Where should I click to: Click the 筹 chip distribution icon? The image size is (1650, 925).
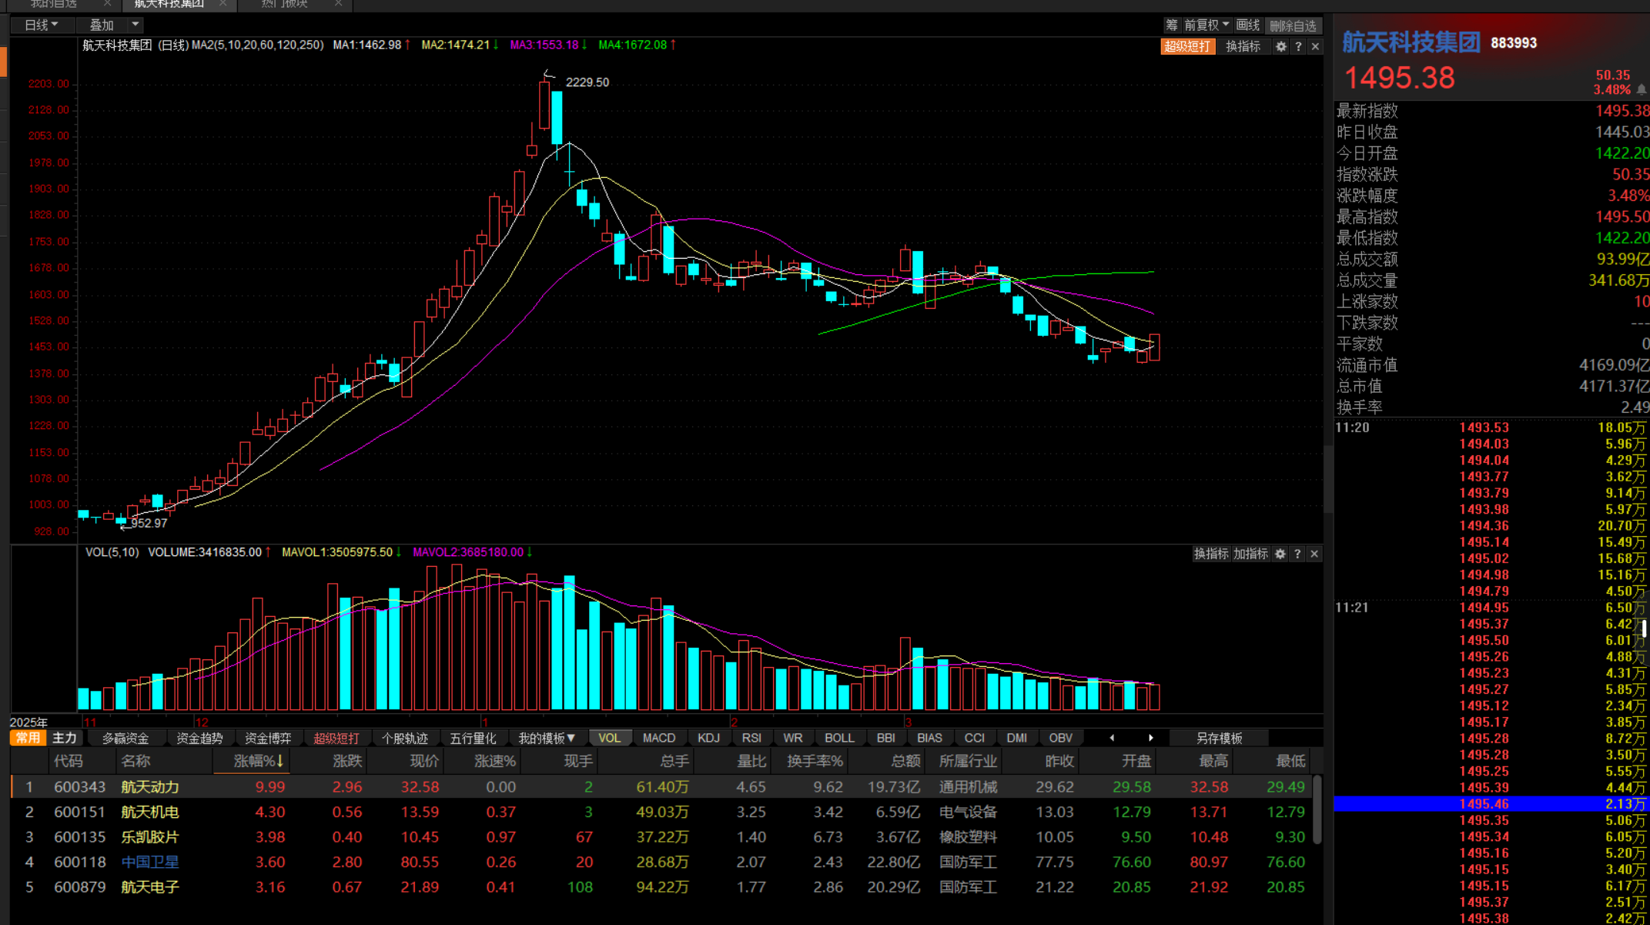click(1171, 25)
